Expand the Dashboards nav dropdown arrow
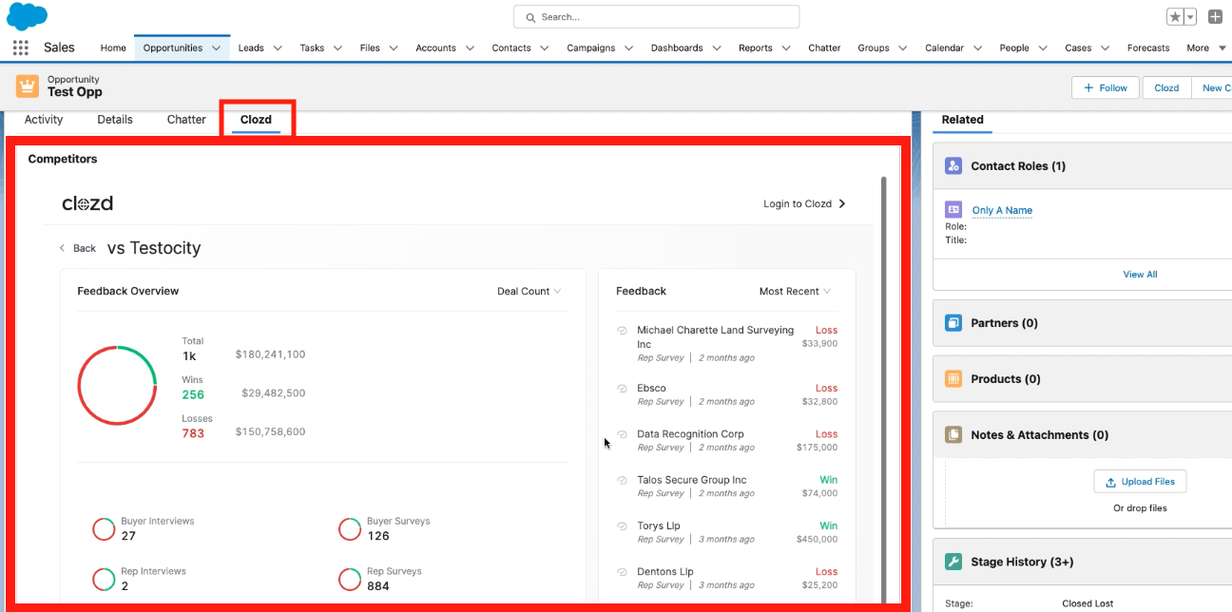This screenshot has width=1232, height=612. (x=717, y=48)
